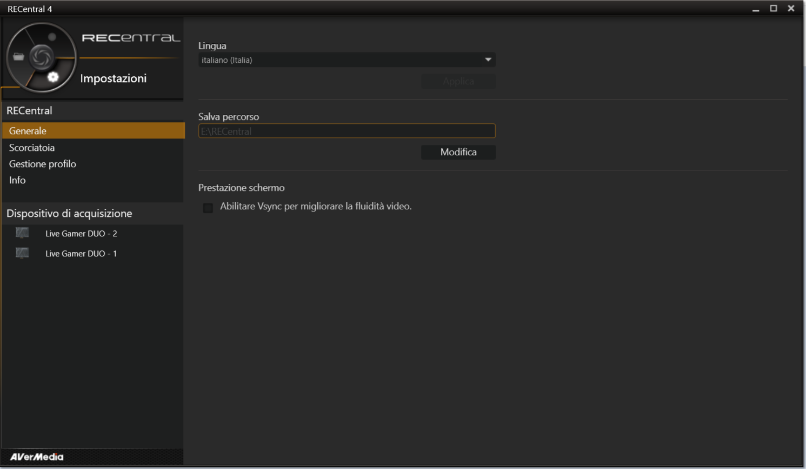Enable the Vsync checkbox

[x=208, y=208]
